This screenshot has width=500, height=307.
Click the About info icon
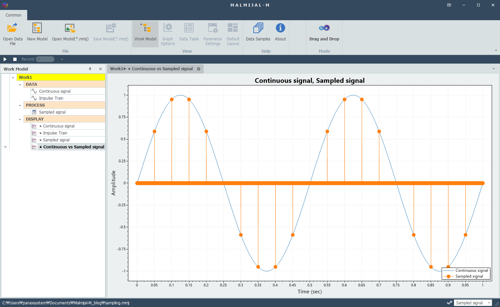(x=281, y=28)
